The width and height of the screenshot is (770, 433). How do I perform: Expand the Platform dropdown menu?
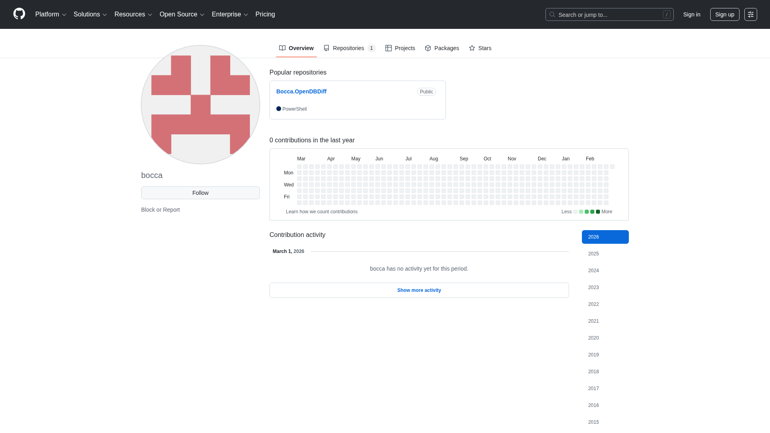[51, 14]
